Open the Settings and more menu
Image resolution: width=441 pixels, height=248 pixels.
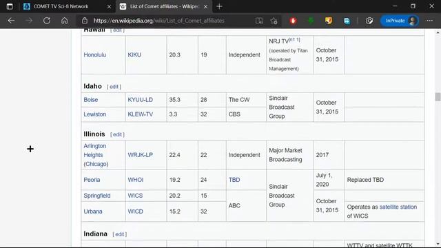pyautogui.click(x=429, y=21)
